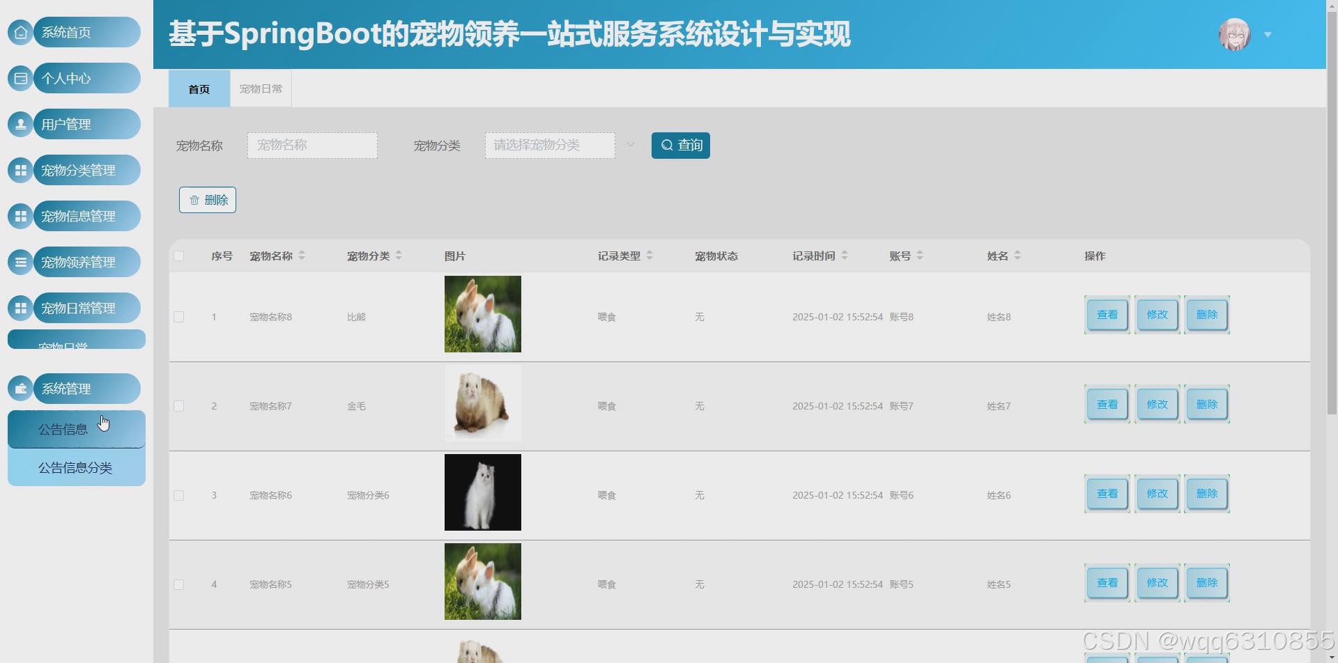Click the grid icon beside 宠物信息管理
Screen dimensions: 1338x663
pos(21,216)
